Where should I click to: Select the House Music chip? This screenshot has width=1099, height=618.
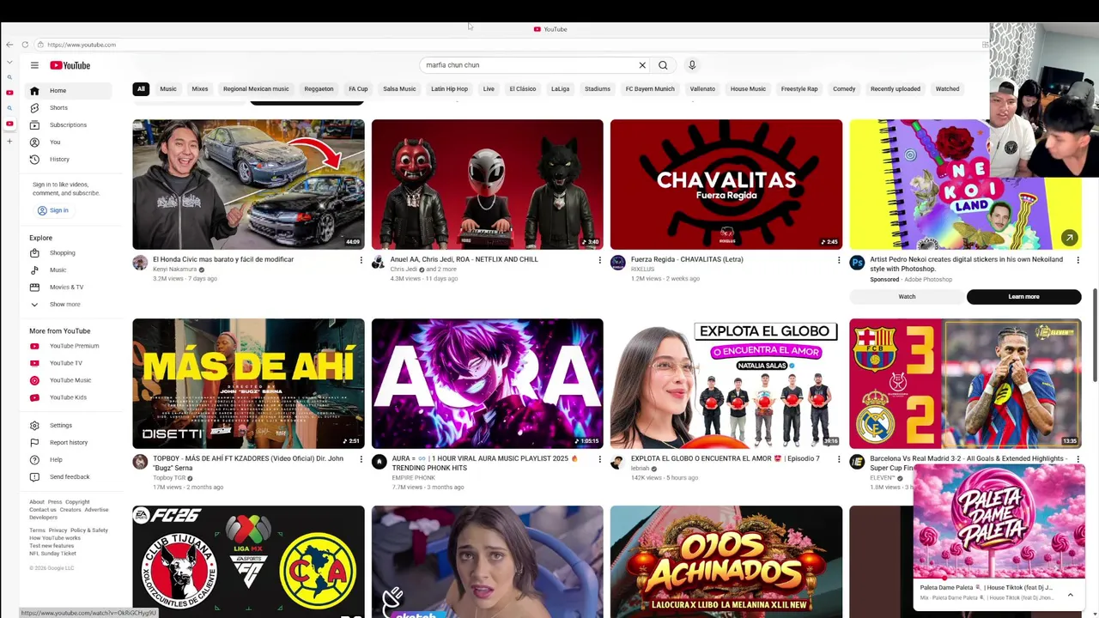(x=748, y=88)
